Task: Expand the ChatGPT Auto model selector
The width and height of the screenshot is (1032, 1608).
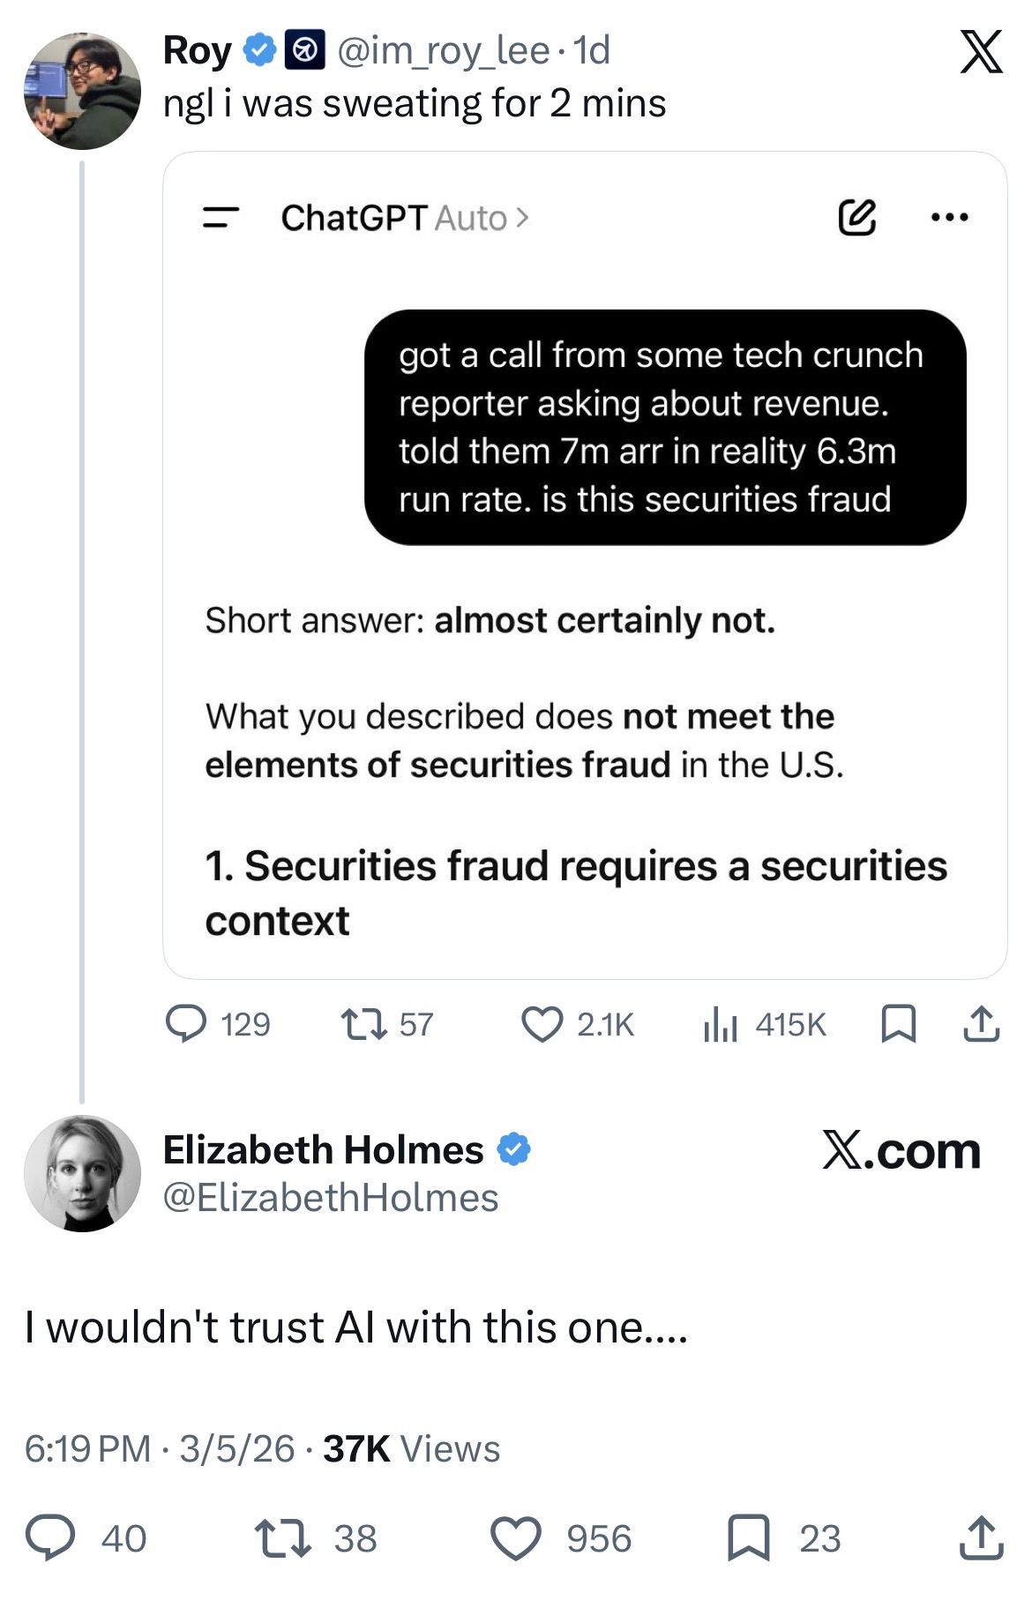Action: tap(481, 218)
